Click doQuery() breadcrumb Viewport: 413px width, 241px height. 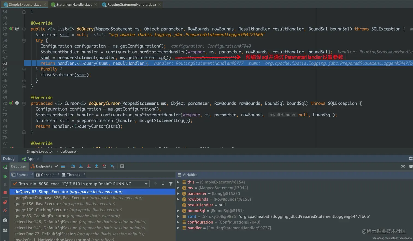coord(69,151)
